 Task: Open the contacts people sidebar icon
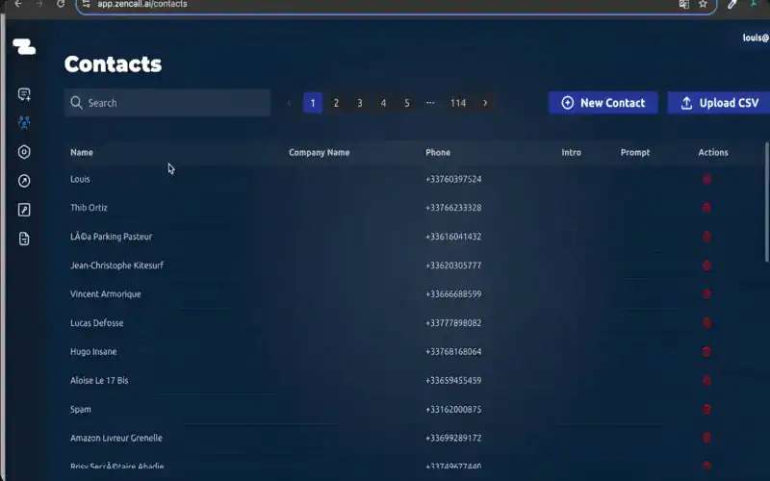click(x=24, y=123)
